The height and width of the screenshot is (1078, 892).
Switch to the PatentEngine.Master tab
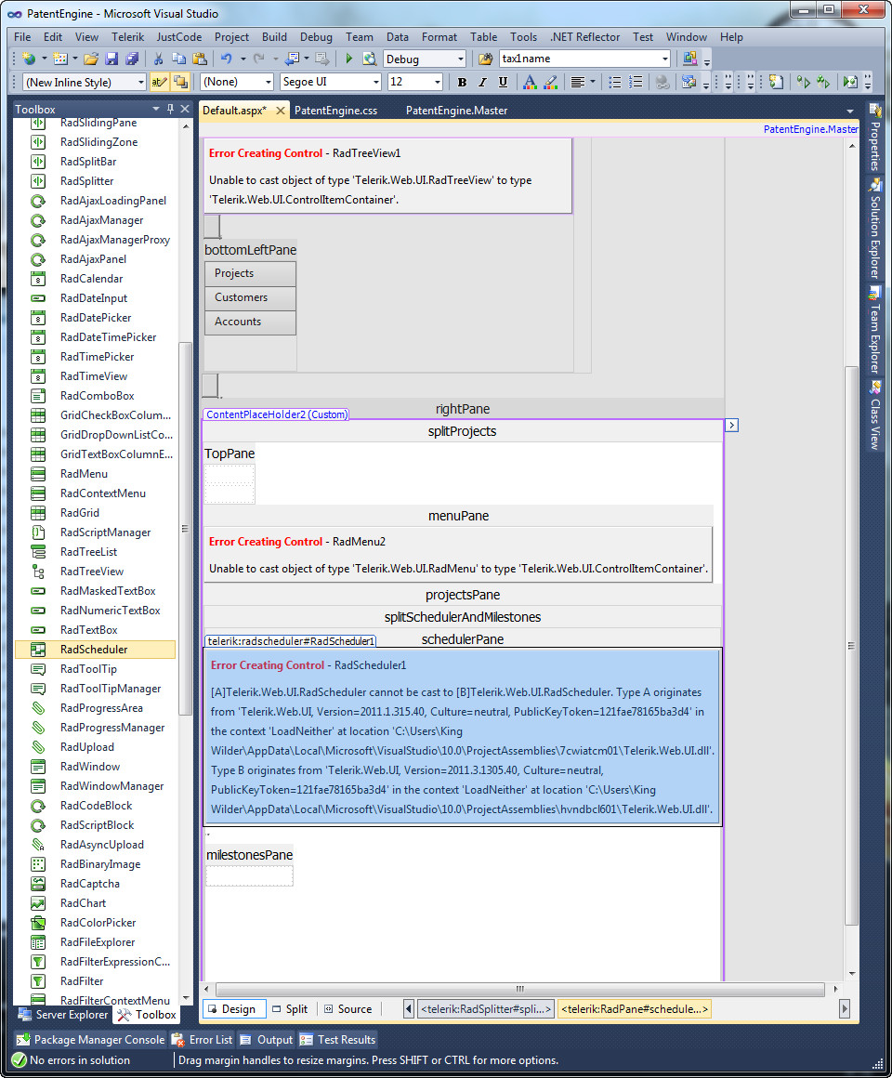click(456, 110)
